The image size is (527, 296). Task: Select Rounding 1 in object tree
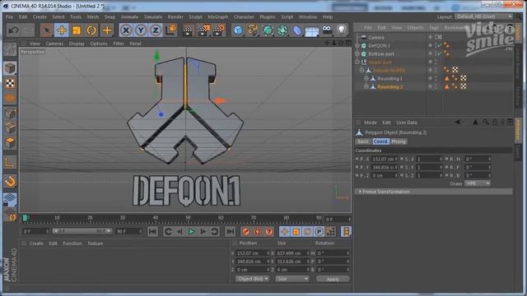click(x=389, y=79)
